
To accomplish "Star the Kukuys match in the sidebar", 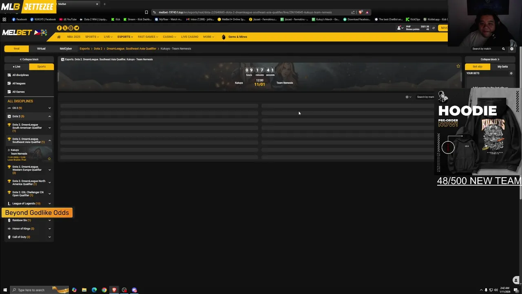I will click(49, 159).
